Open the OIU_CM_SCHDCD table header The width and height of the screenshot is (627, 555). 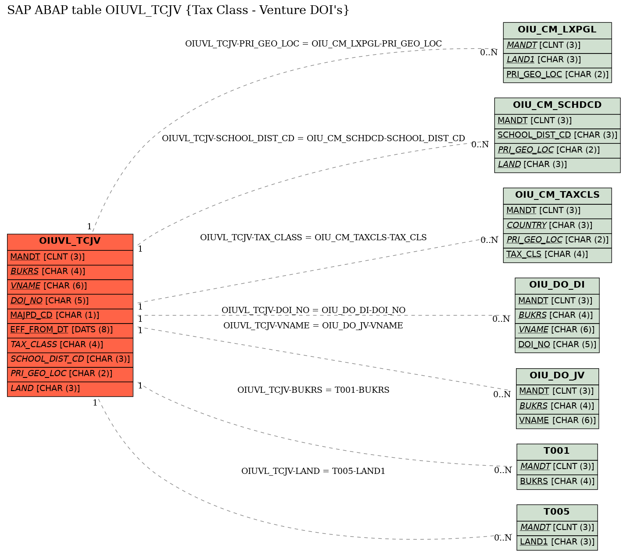(557, 106)
